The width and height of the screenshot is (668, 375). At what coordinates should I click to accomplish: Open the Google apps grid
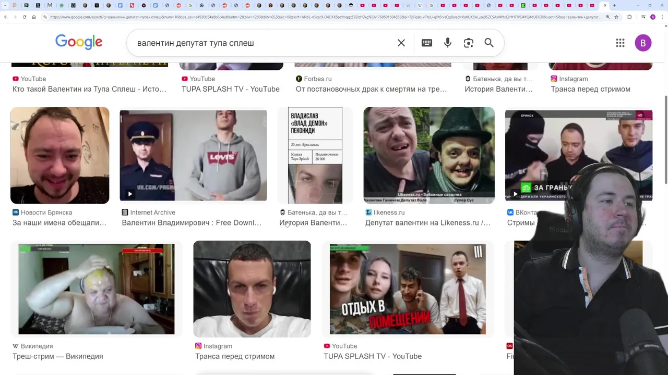(620, 43)
